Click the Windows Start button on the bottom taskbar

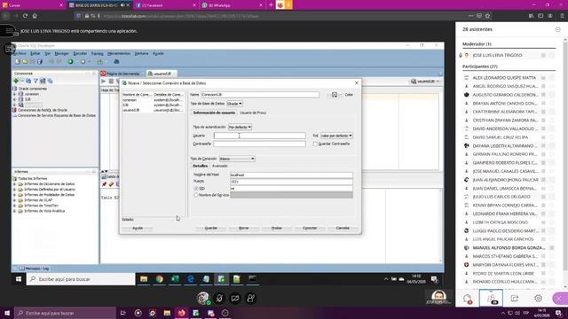(x=7, y=313)
